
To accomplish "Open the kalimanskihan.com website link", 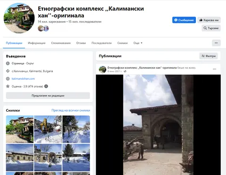I will pyautogui.click(x=23, y=79).
